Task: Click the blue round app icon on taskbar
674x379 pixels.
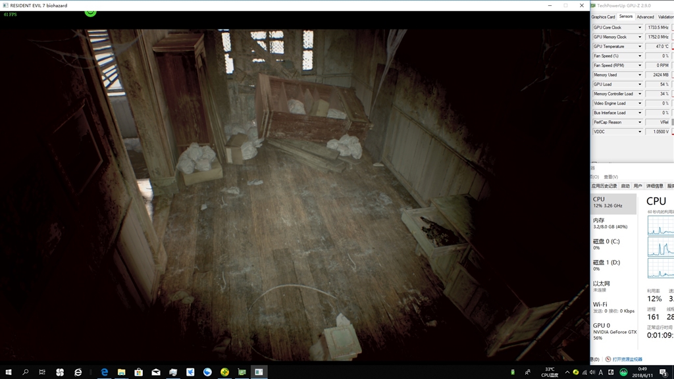Action: (207, 372)
